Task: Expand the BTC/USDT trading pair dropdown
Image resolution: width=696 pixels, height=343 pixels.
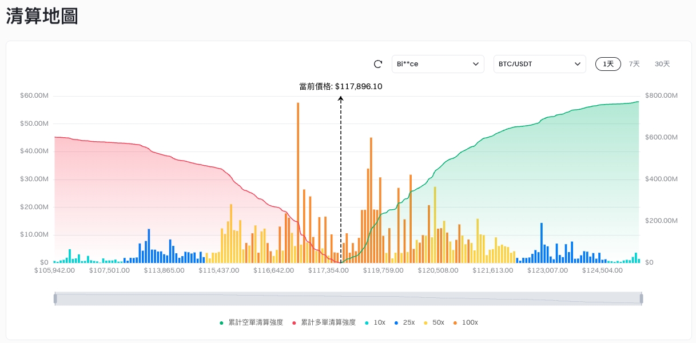Action: 539,64
